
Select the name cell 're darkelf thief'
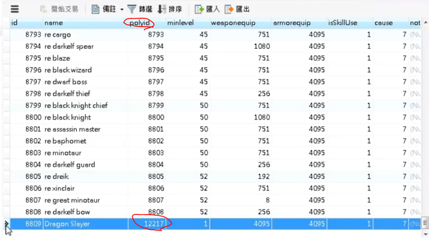(x=85, y=93)
